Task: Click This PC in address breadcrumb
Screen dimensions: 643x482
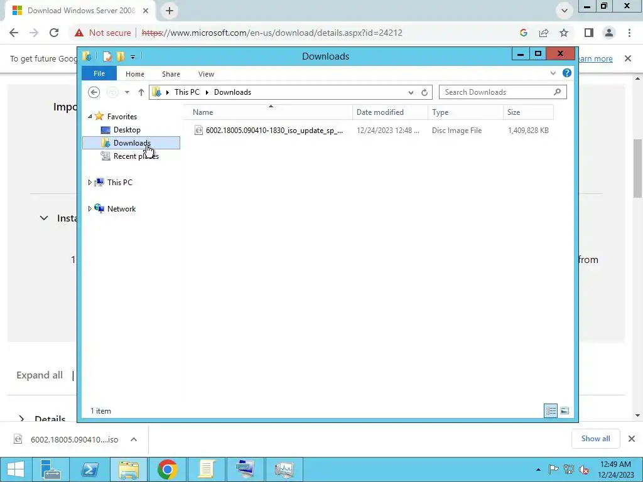Action: (187, 92)
